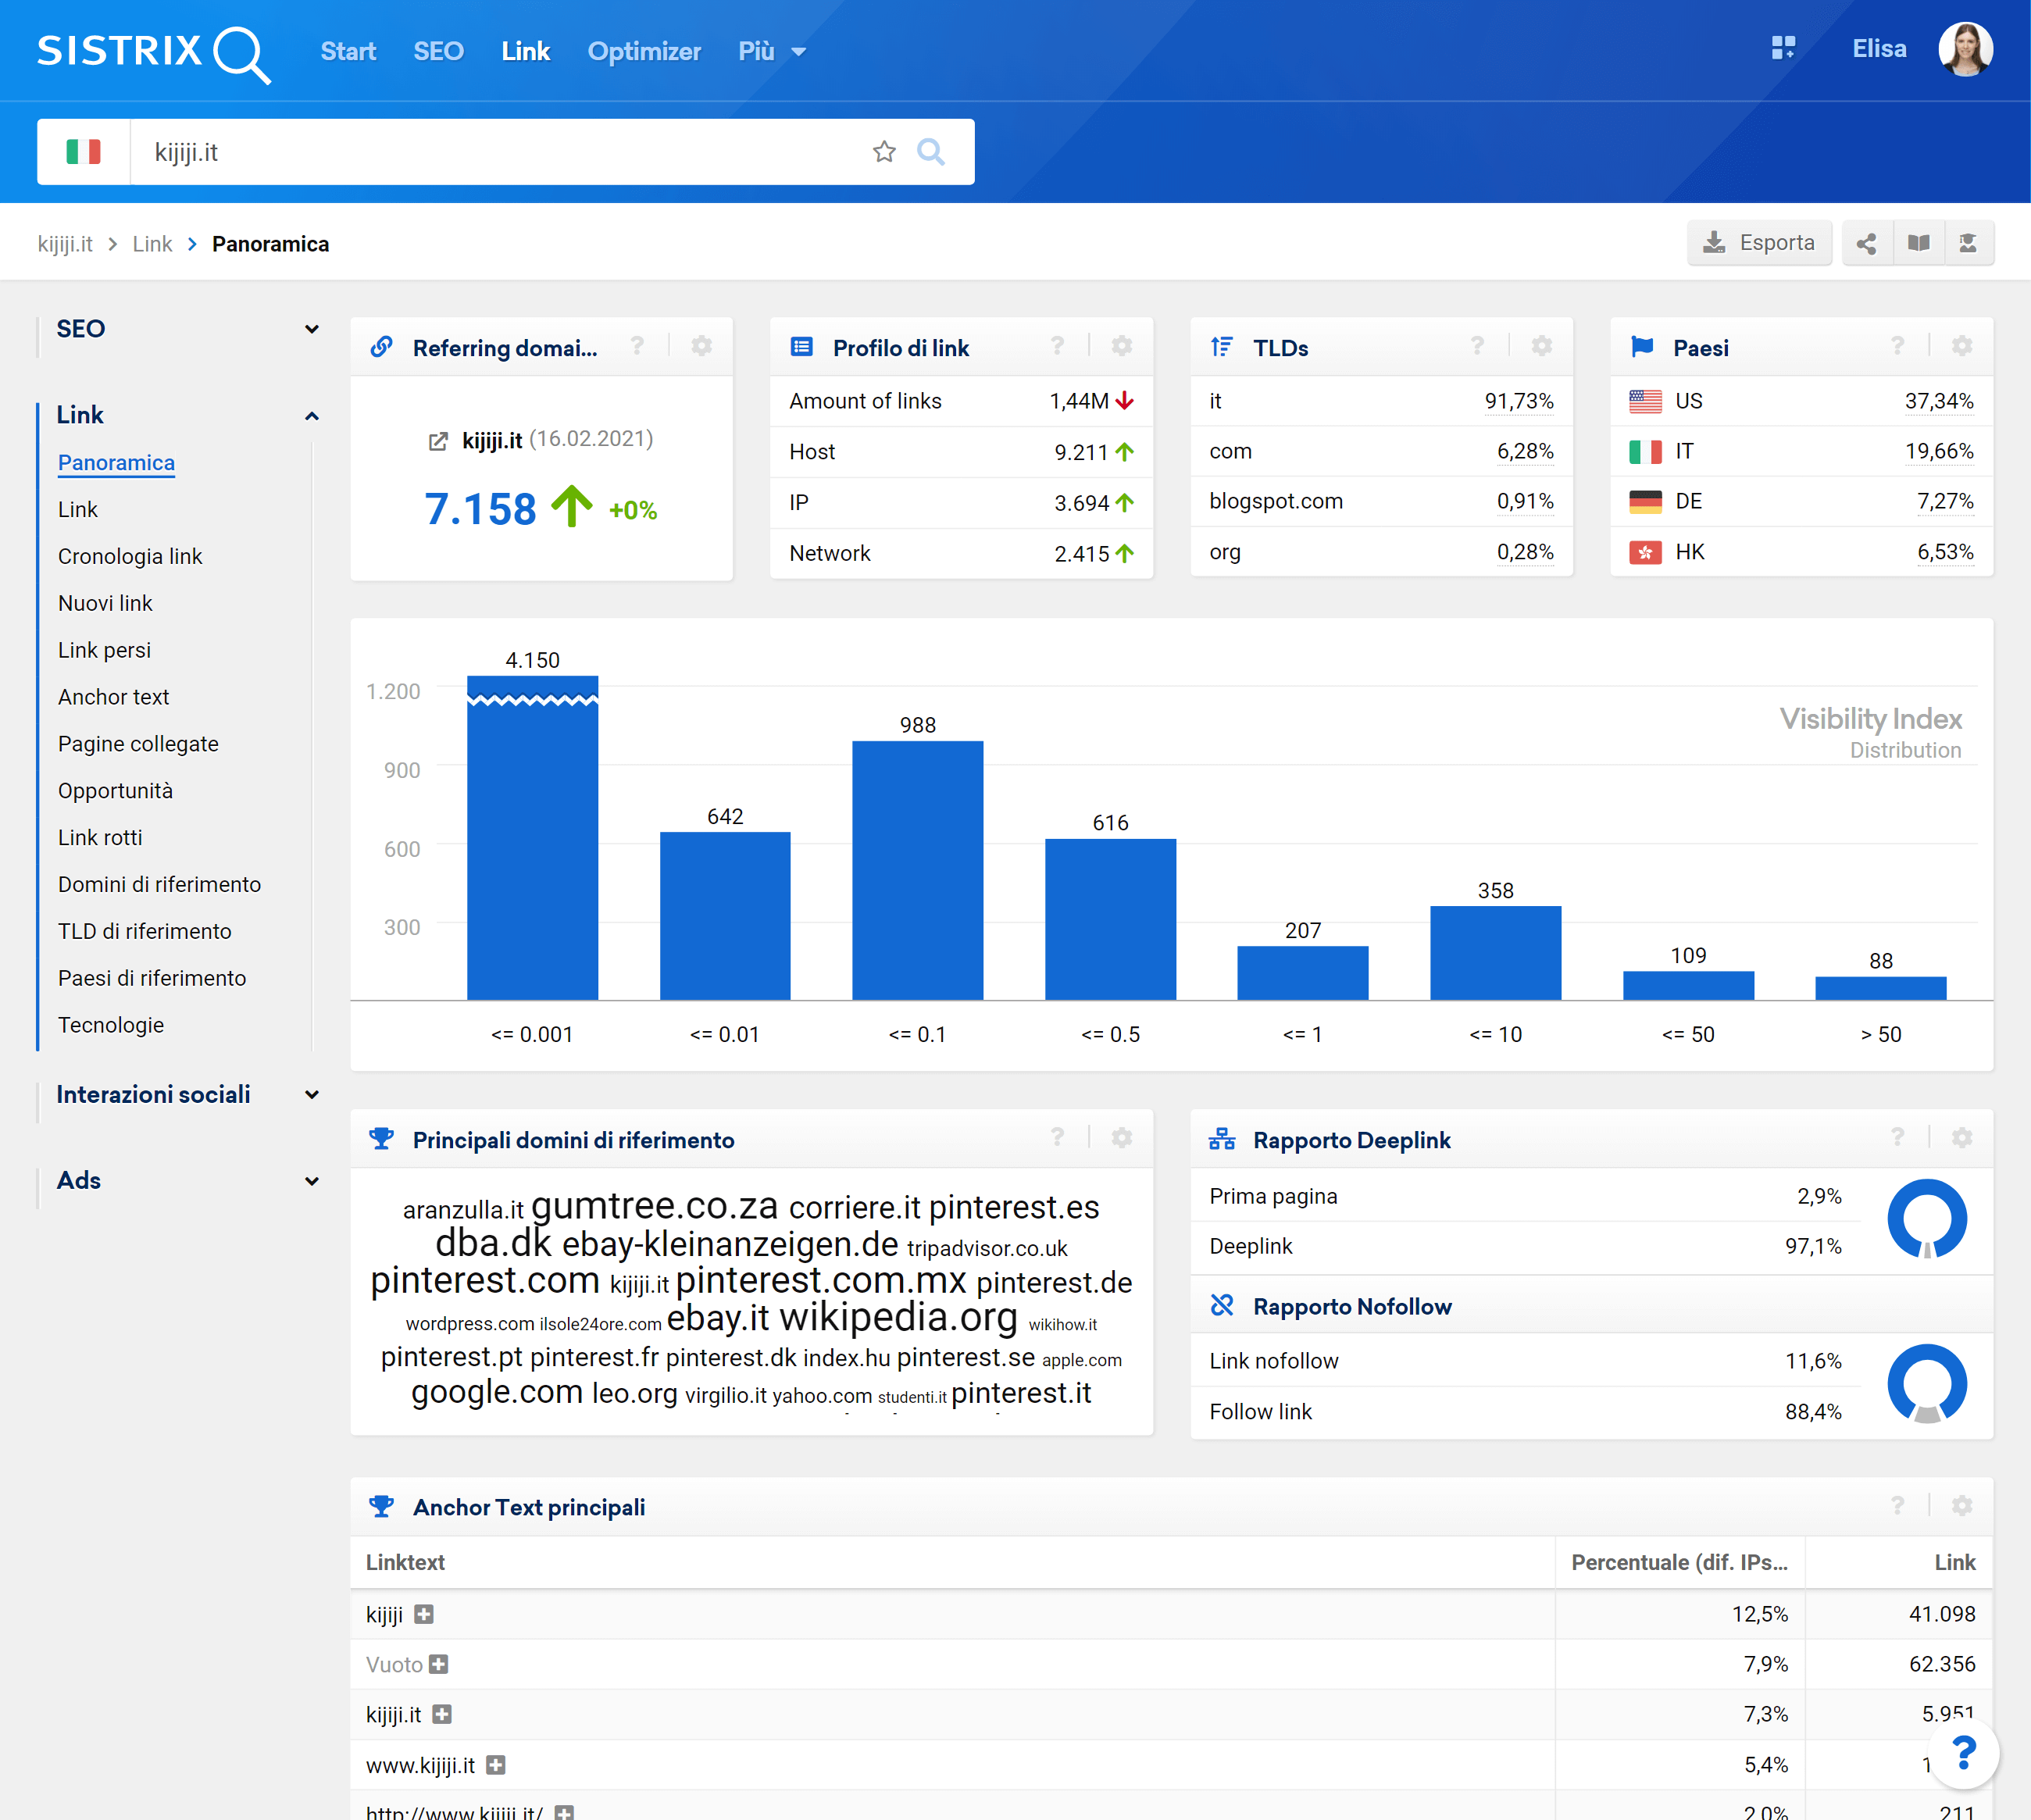Viewport: 2031px width, 1820px height.
Task: Click the HK country row
Action: pos(1801,552)
